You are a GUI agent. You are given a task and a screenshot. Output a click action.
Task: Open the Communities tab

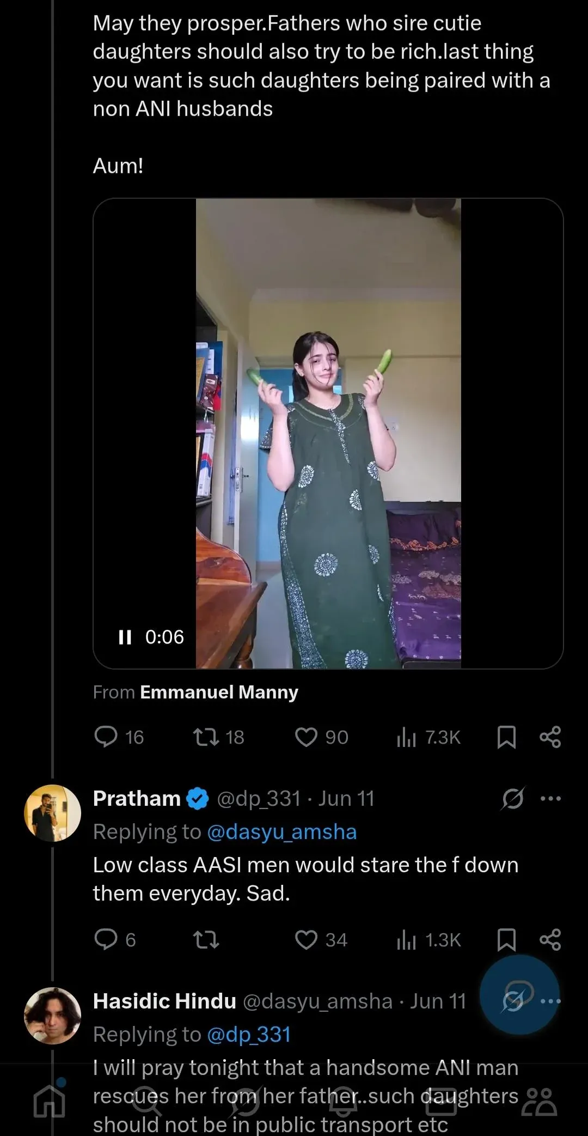click(x=539, y=1102)
